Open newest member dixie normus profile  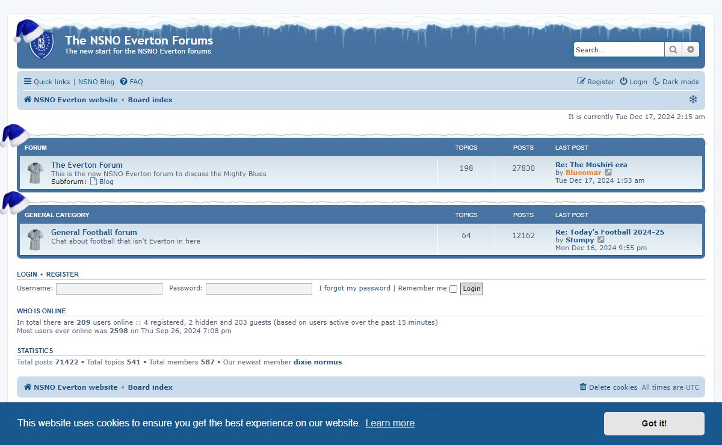click(x=318, y=362)
